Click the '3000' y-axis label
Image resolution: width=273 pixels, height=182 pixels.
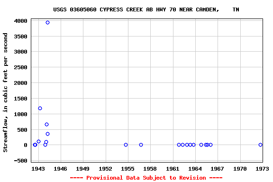click(x=21, y=52)
